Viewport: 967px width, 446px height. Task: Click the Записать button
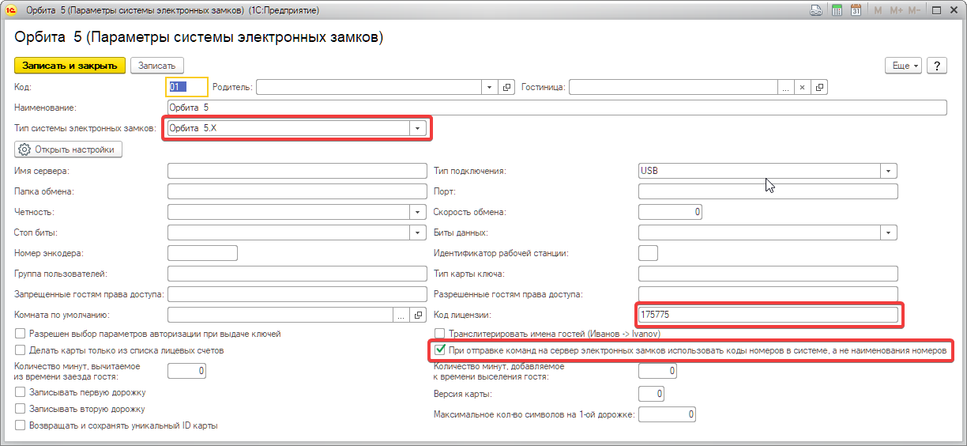click(x=156, y=66)
